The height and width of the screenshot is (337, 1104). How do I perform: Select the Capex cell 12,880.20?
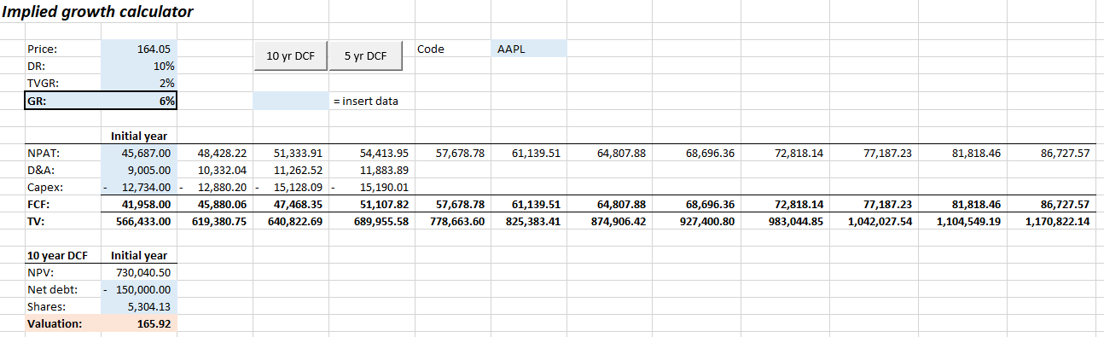tap(216, 187)
